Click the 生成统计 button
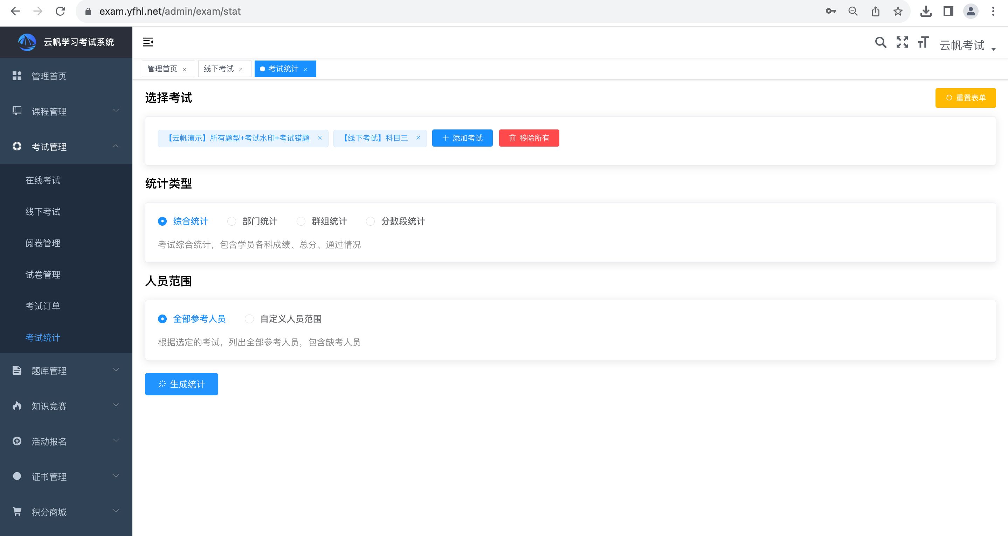 click(181, 384)
